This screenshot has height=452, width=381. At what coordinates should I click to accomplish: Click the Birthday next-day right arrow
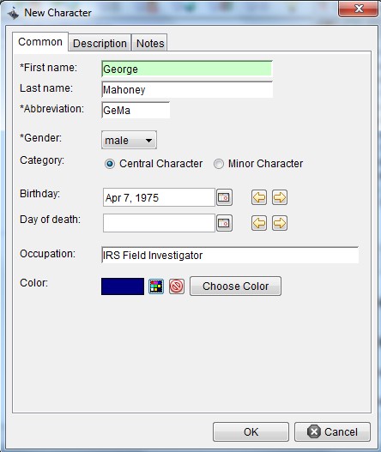pos(280,197)
